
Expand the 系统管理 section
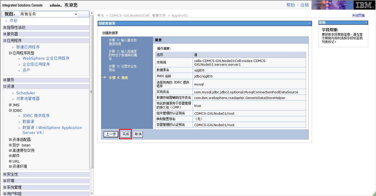pyautogui.click(x=5, y=187)
